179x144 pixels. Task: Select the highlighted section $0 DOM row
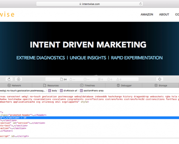click(x=89, y=118)
